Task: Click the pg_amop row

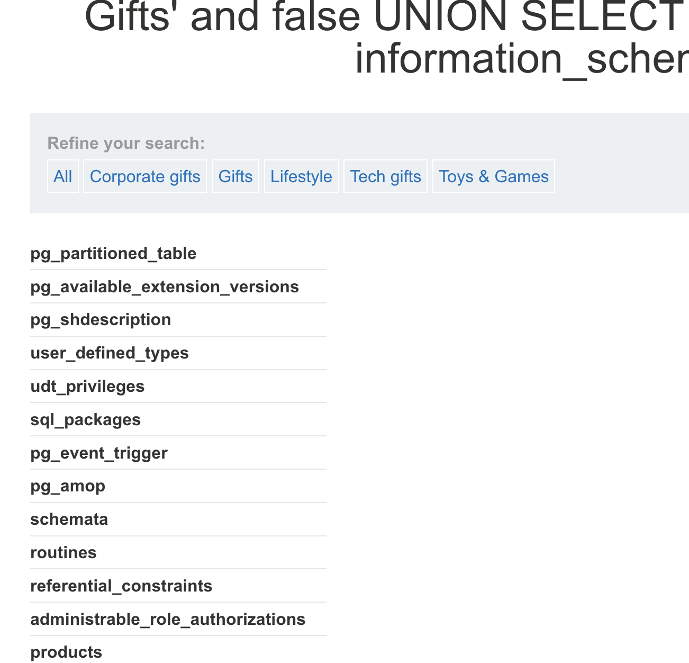Action: [68, 486]
